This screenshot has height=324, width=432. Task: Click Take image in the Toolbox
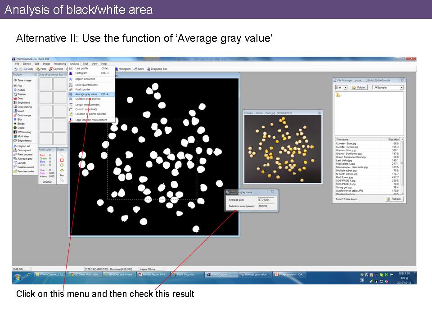click(x=23, y=80)
